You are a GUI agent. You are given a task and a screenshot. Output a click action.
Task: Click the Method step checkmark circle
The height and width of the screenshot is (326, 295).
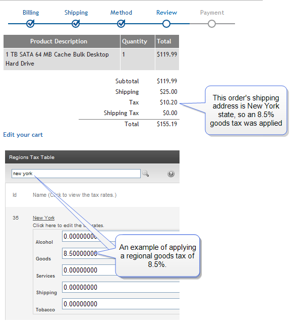(x=121, y=24)
